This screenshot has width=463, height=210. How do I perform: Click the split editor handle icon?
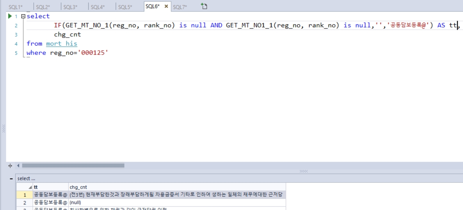point(10,166)
